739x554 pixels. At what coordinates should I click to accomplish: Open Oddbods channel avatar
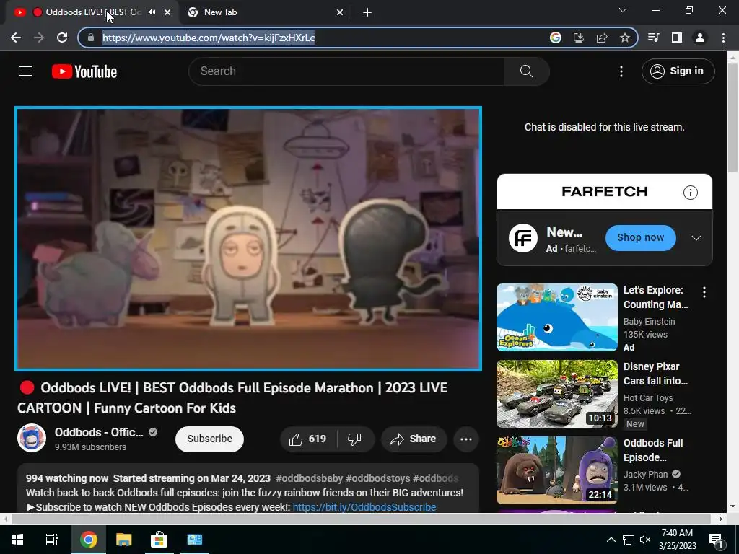pyautogui.click(x=32, y=438)
